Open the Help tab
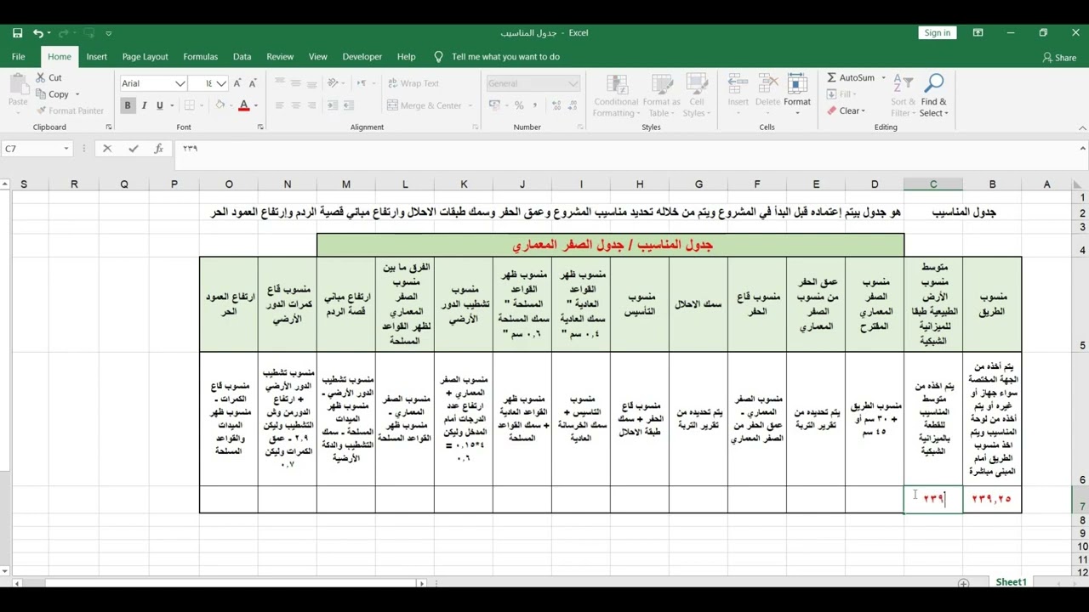Screen dimensions: 1089x612 [x=407, y=57]
